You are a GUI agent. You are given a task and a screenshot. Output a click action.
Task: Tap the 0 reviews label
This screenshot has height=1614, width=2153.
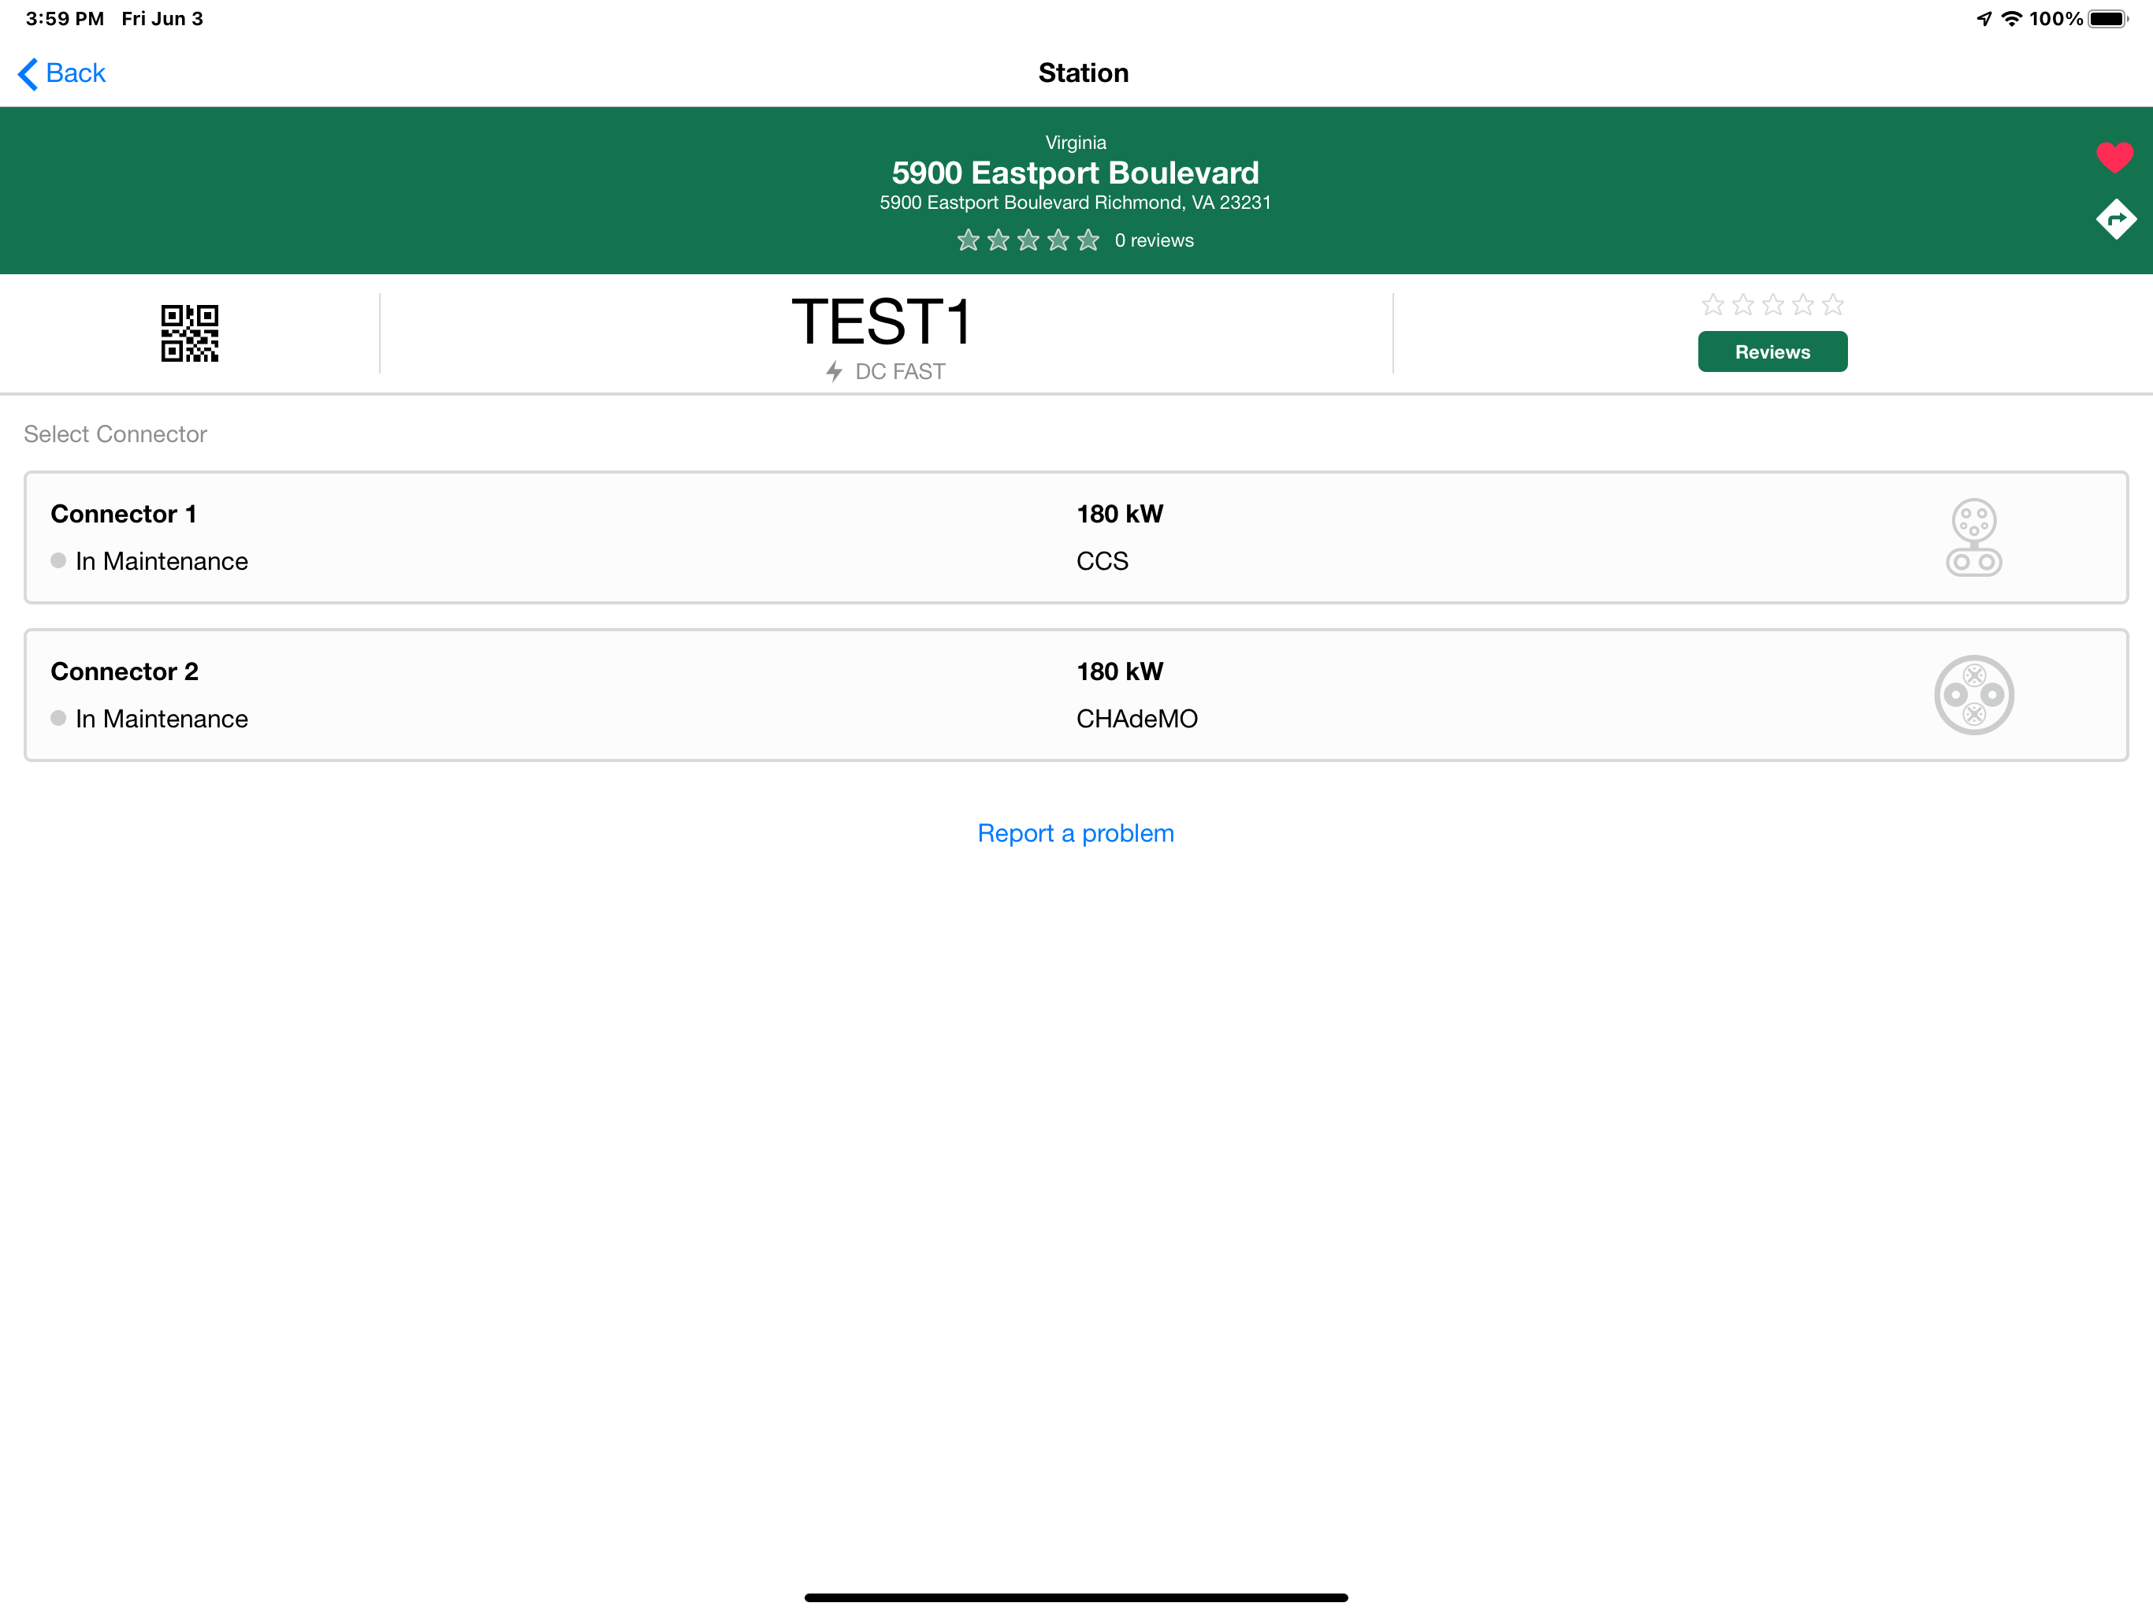tap(1154, 240)
